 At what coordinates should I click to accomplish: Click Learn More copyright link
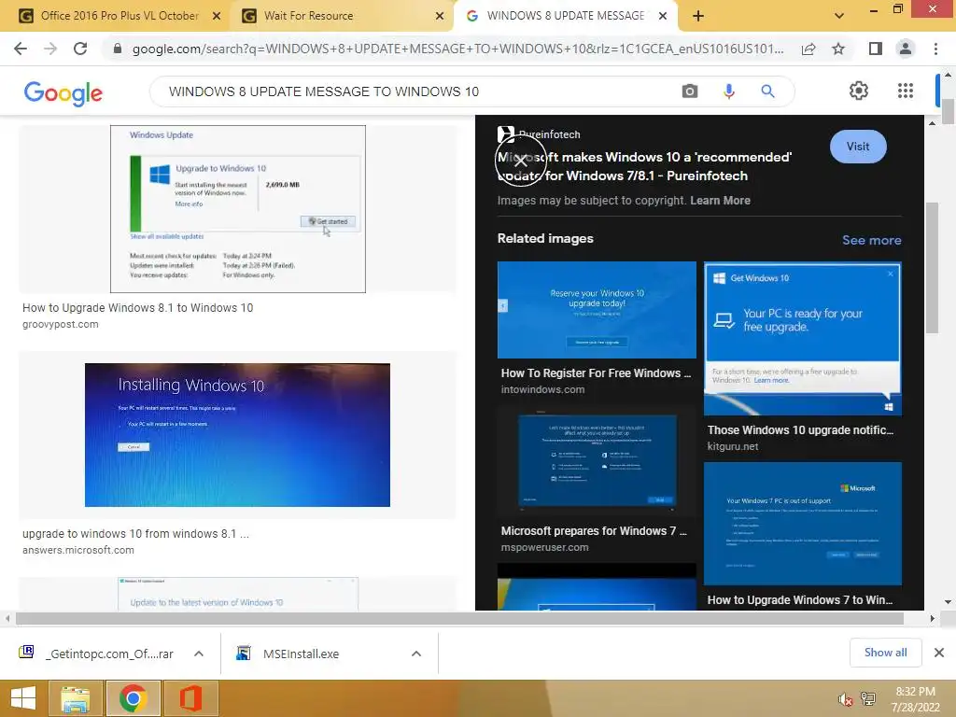720,201
